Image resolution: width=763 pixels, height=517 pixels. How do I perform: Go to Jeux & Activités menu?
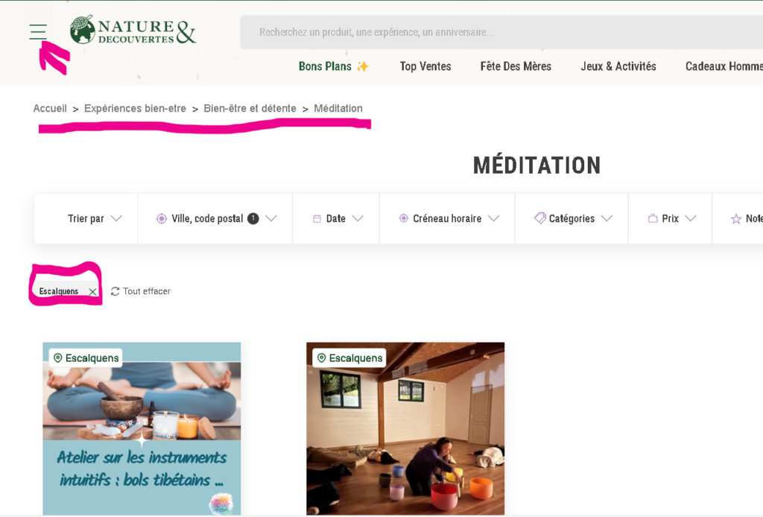click(x=618, y=66)
